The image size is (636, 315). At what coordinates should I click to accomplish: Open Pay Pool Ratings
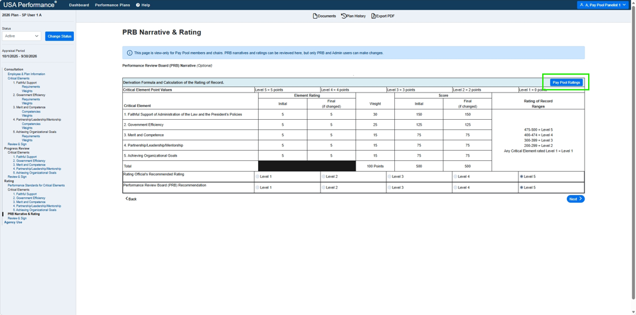[x=566, y=82]
